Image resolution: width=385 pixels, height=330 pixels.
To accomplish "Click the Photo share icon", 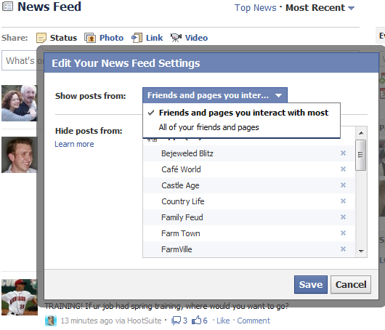I will [x=90, y=38].
